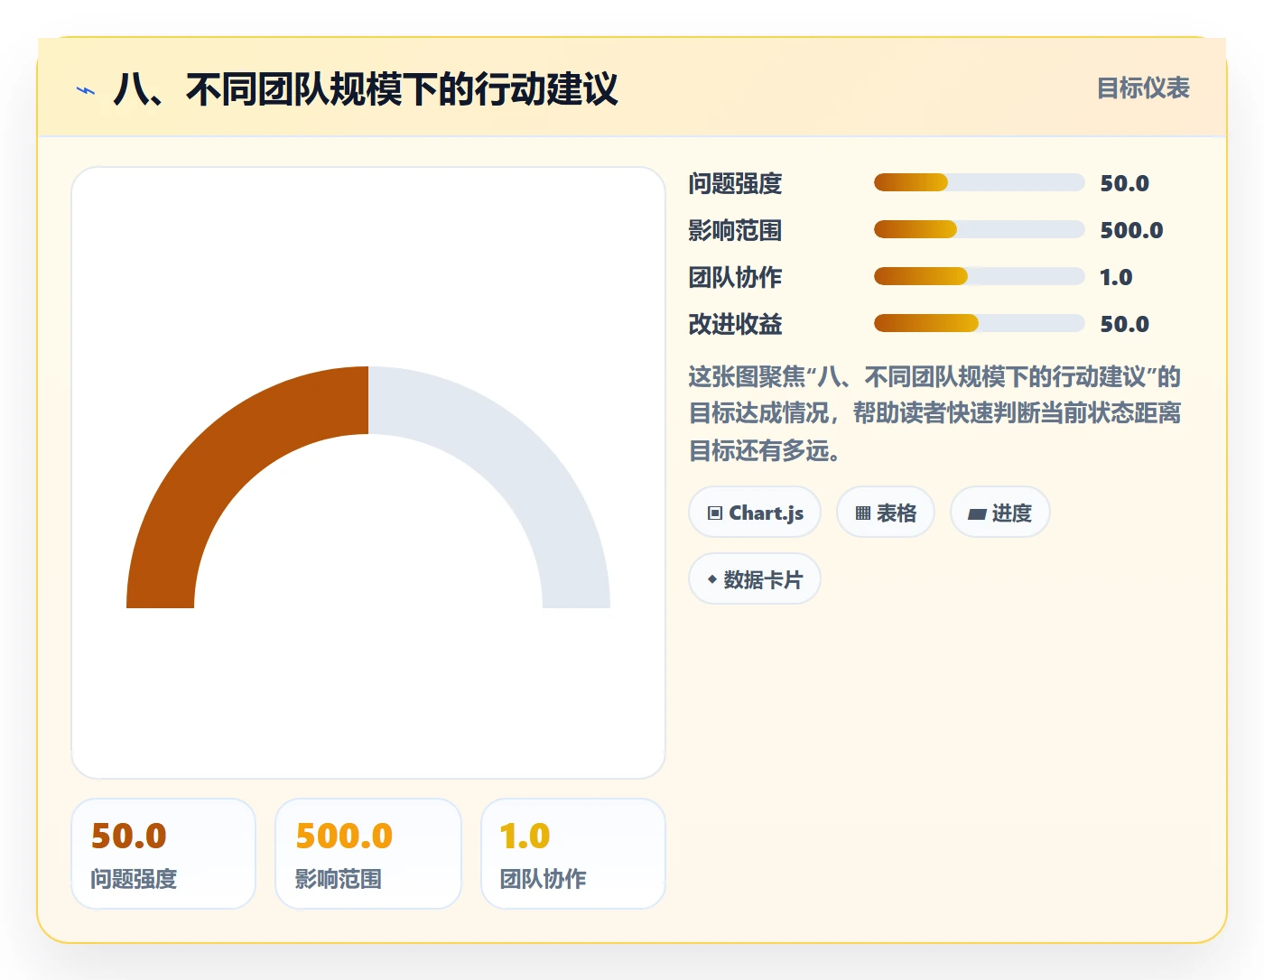Click the 进度 tag

999,513
